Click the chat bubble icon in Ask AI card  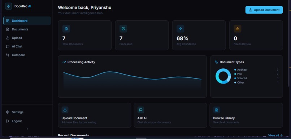[141, 110]
